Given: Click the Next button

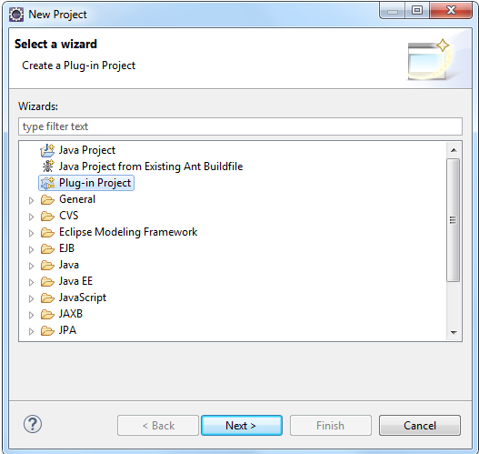Looking at the screenshot, I should coord(242,425).
